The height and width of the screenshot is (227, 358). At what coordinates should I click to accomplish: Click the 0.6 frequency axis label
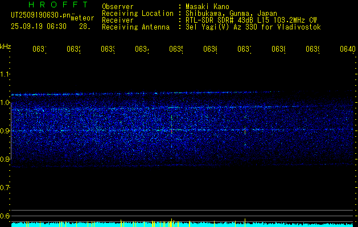coord(5,216)
